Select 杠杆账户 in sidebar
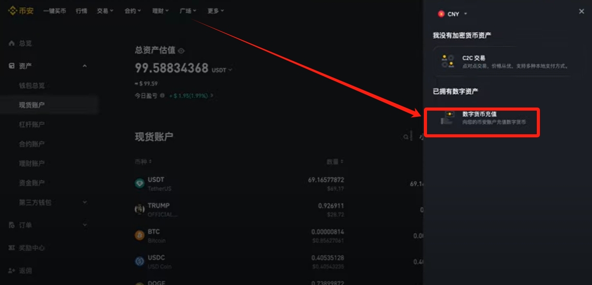Screen dimensions: 592x285 (32, 124)
